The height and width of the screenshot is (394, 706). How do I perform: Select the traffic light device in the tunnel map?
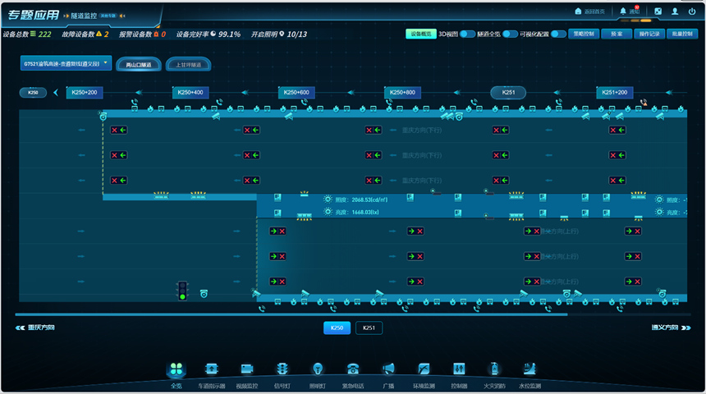coord(182,291)
